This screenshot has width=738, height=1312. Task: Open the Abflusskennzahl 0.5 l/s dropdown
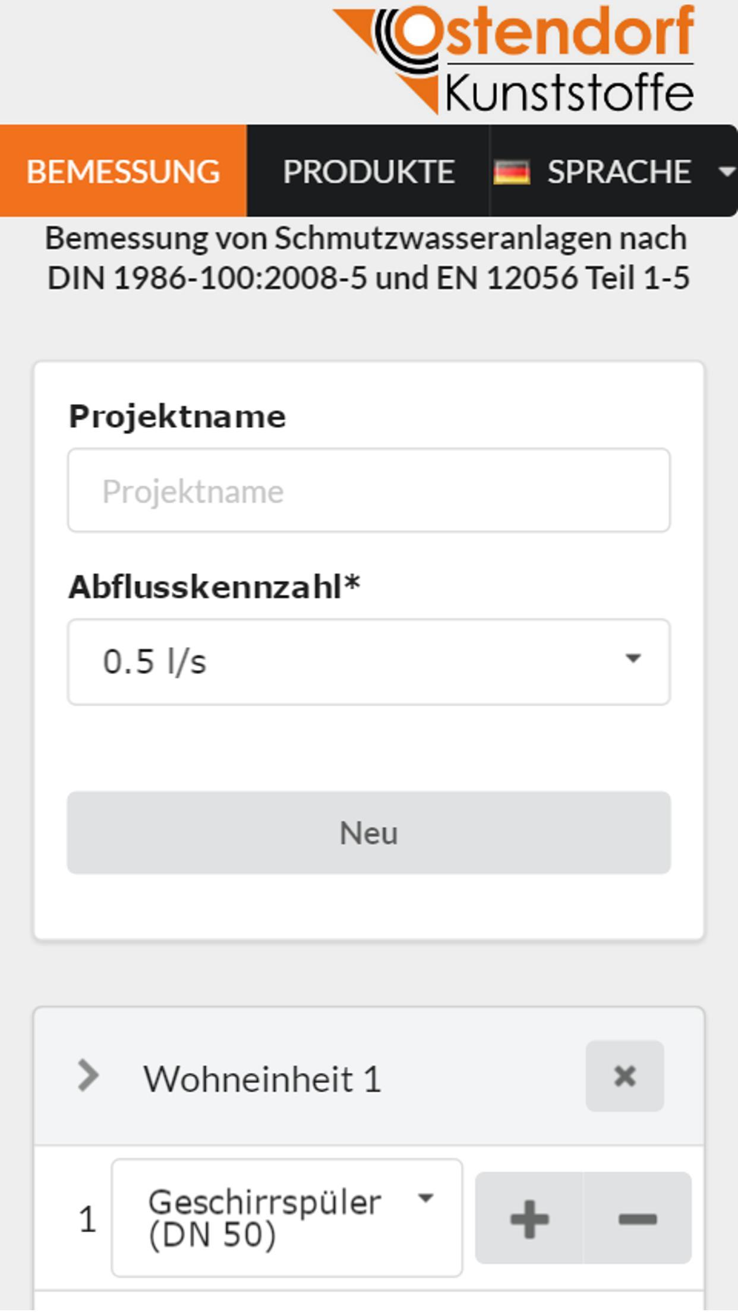coord(369,662)
